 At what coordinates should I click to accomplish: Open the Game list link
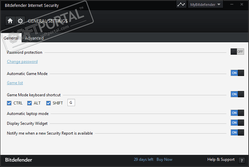15,83
